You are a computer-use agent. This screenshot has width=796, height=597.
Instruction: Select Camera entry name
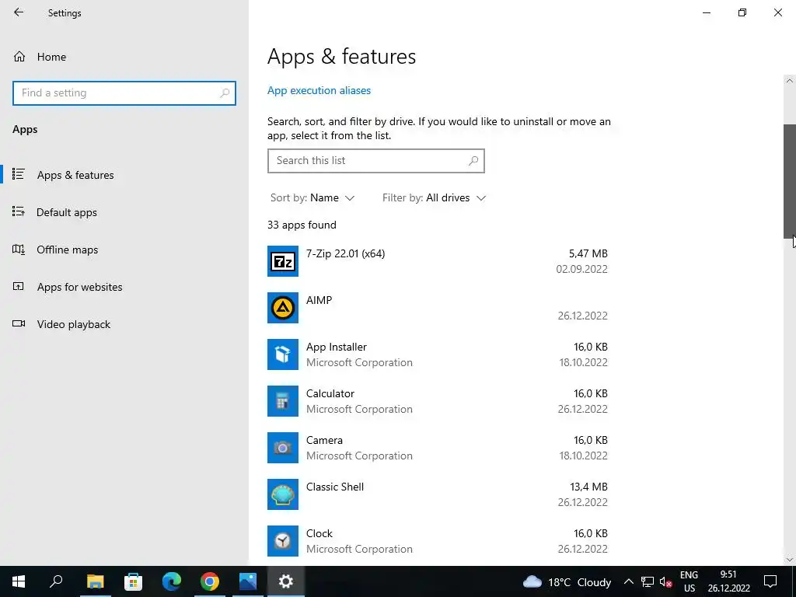point(324,440)
